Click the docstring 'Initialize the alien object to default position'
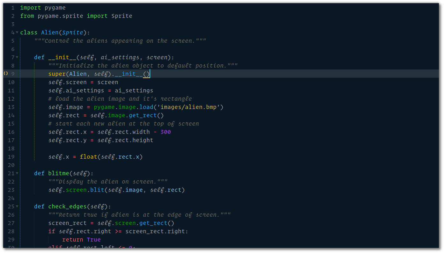The image size is (444, 253). coord(143,66)
